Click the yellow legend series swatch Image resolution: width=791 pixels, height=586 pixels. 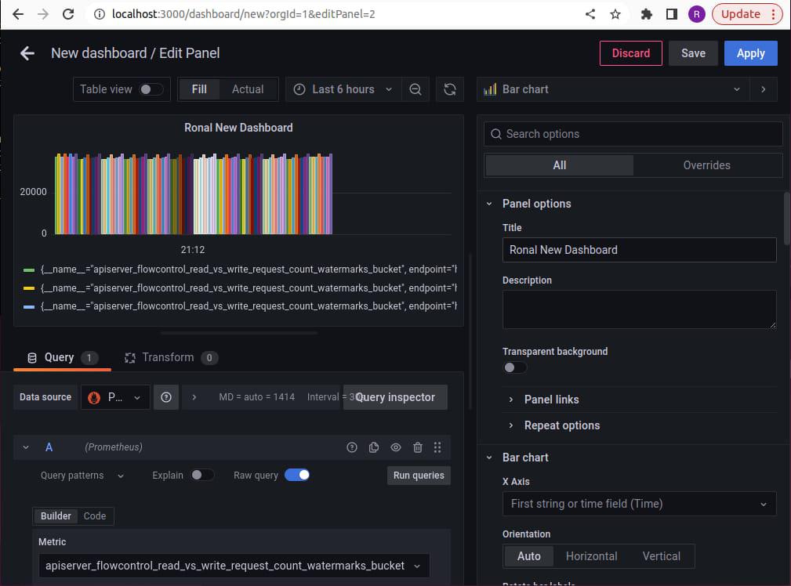tap(29, 288)
